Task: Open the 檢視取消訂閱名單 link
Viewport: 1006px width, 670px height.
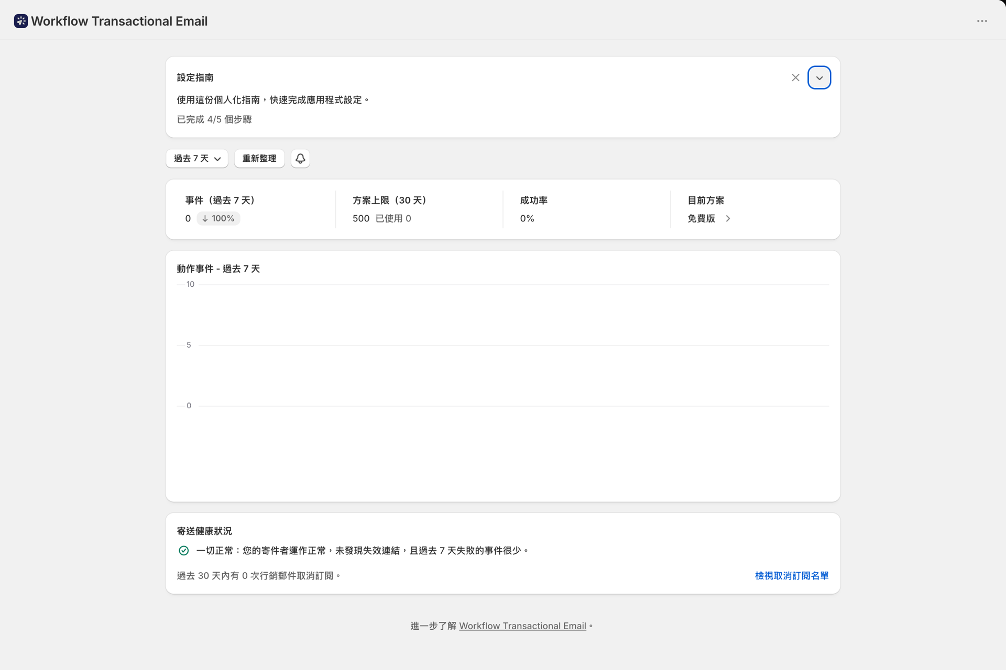Action: coord(792,576)
